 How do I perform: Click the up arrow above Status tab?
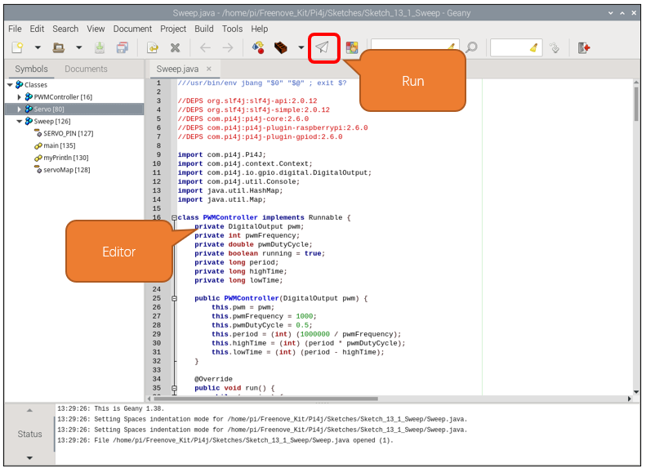click(29, 410)
